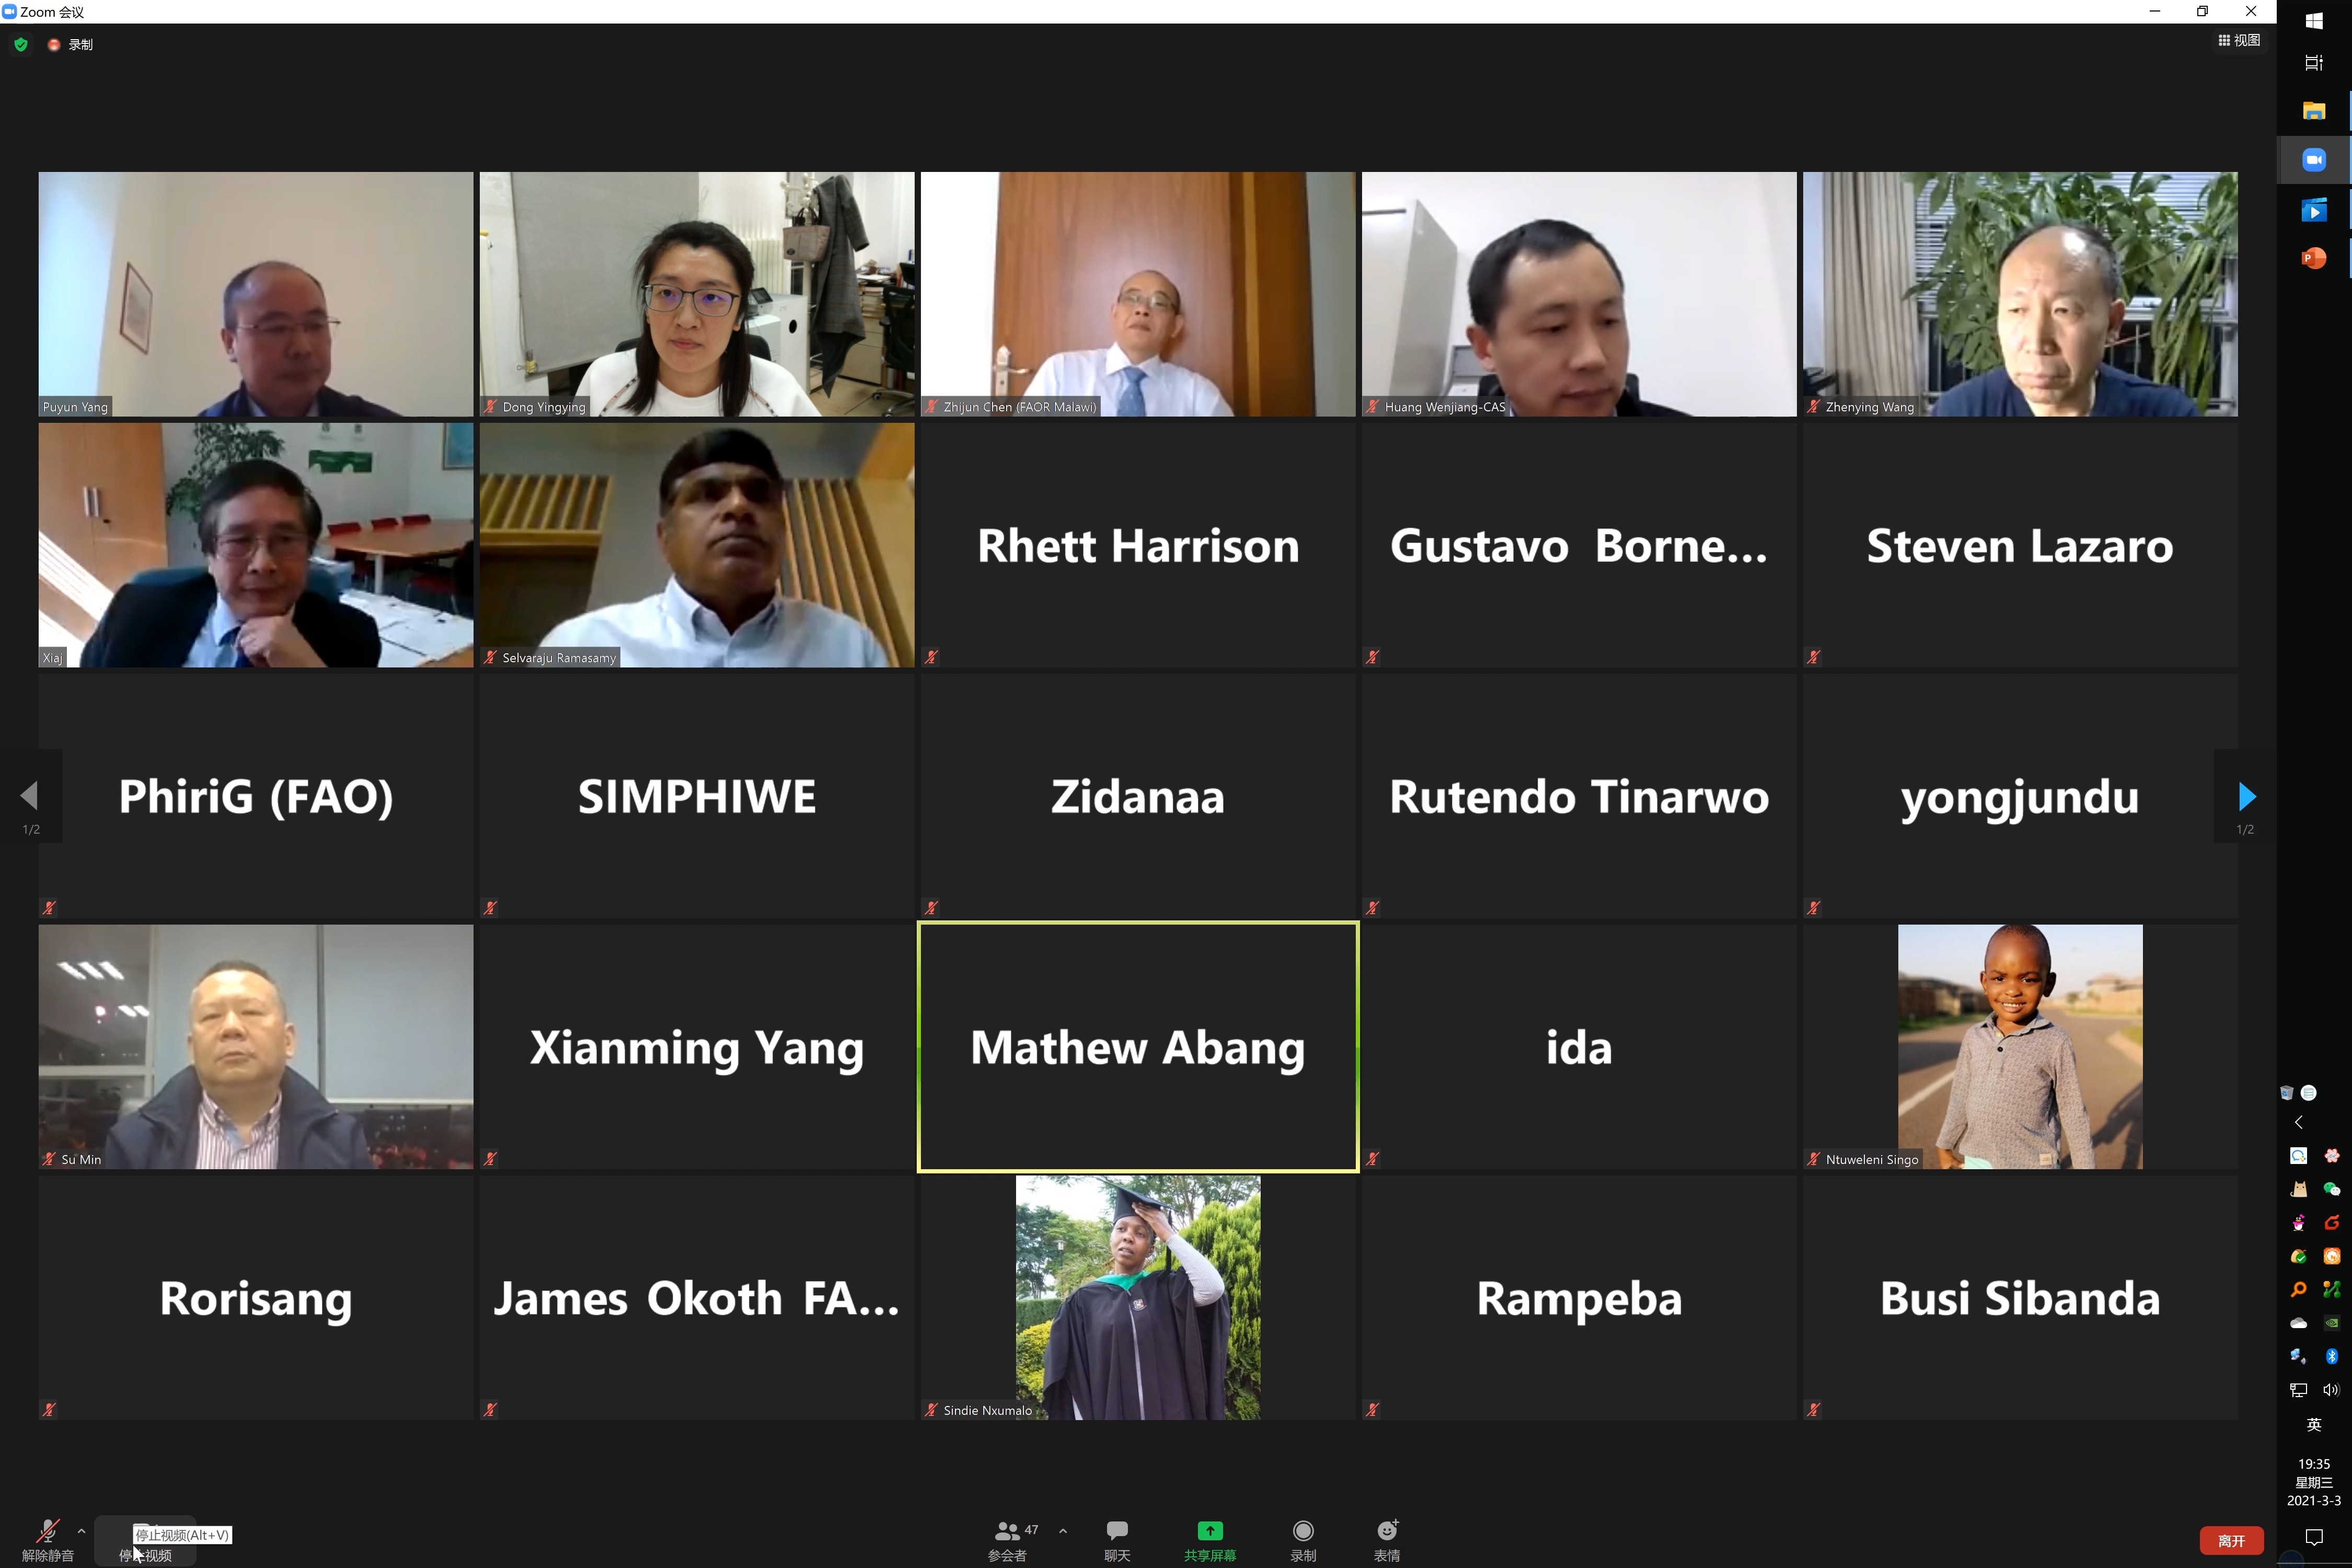The height and width of the screenshot is (1568, 2352).
Task: Select the Busi Sibanda participant tile
Action: click(x=2020, y=1298)
